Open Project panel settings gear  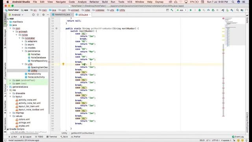[x=43, y=15]
